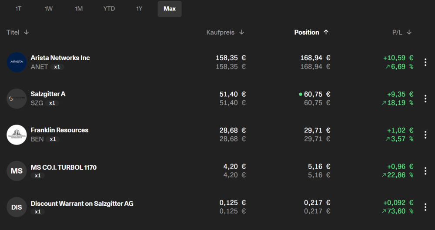
Task: Click the x1 badge under Discount Warrant
Action: pyautogui.click(x=38, y=212)
